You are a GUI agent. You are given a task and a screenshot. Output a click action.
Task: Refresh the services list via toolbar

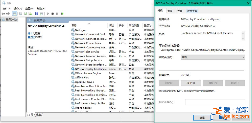point(25,14)
